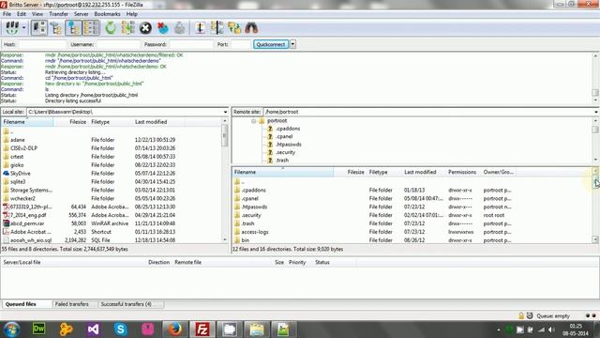Click the process transfer queue icon

(x=127, y=27)
